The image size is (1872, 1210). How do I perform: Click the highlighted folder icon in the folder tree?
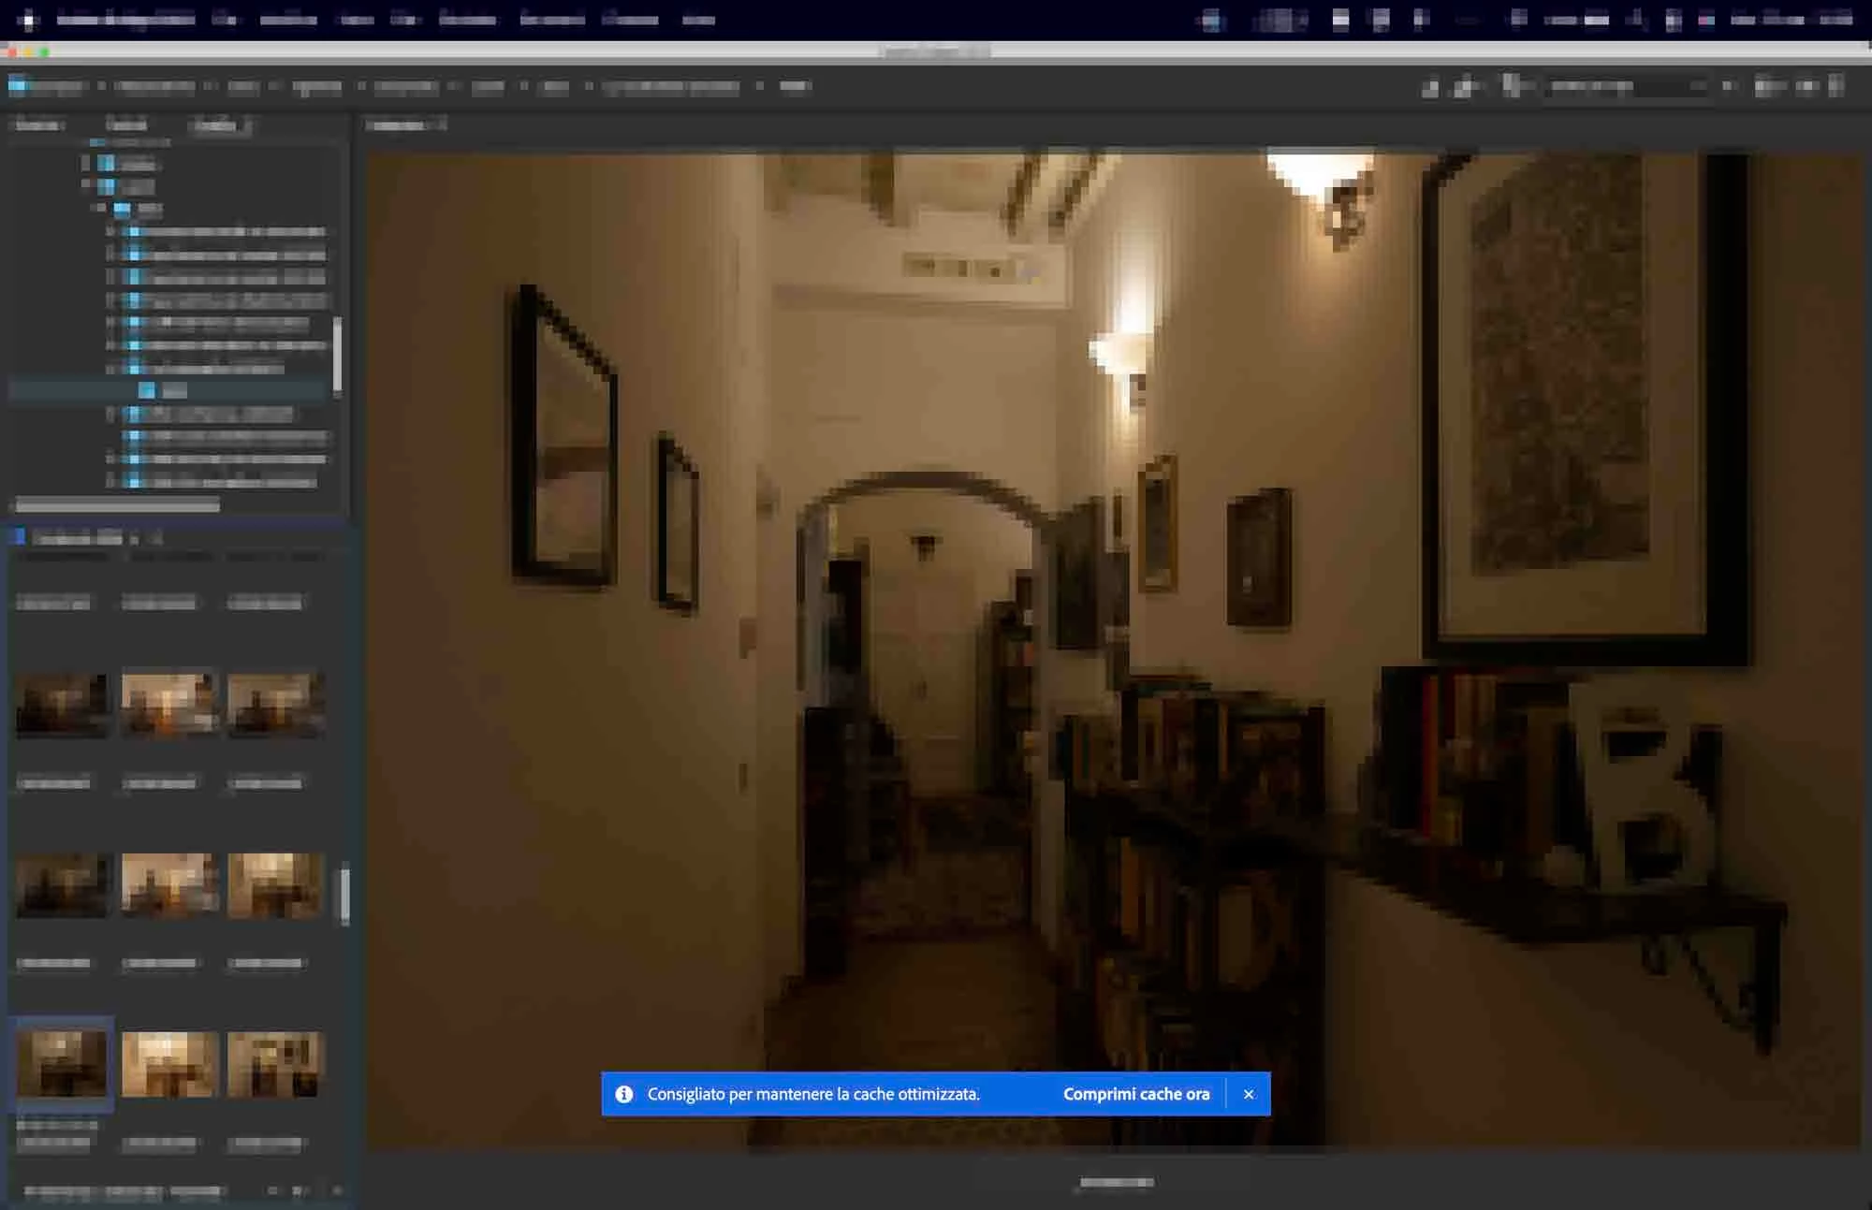[147, 390]
